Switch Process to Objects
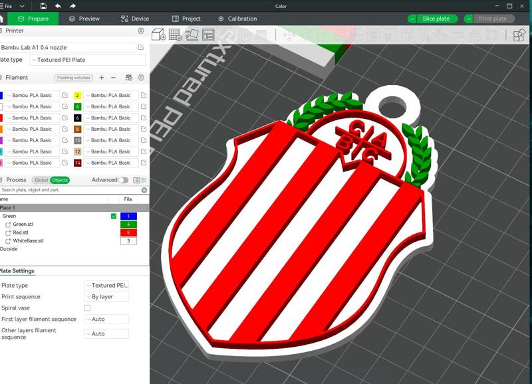Viewport: 532px width, 384px height. 60,180
